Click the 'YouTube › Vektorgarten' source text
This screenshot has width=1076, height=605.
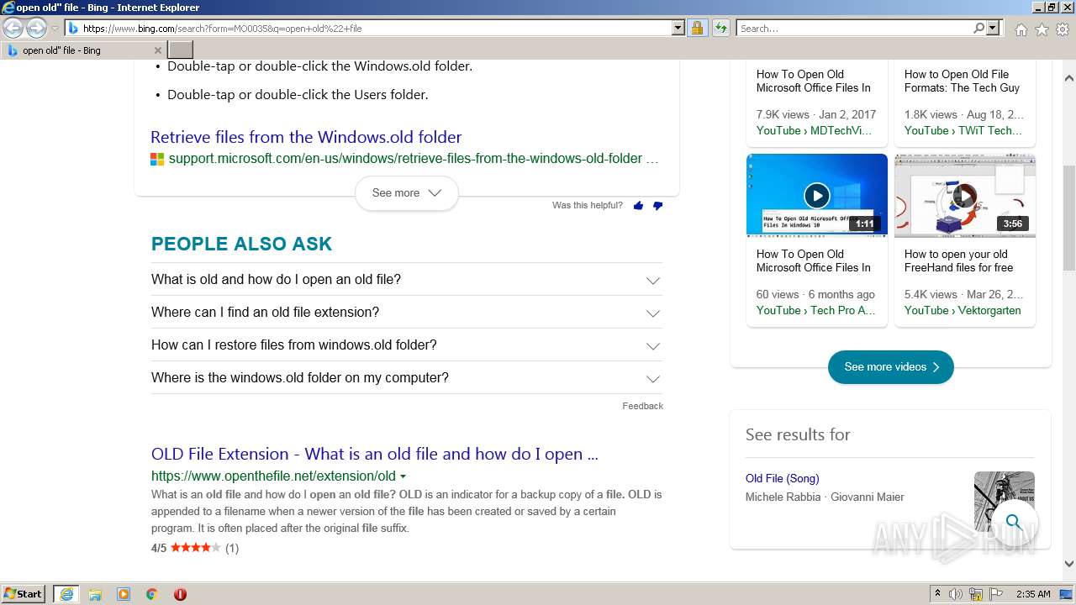click(963, 310)
